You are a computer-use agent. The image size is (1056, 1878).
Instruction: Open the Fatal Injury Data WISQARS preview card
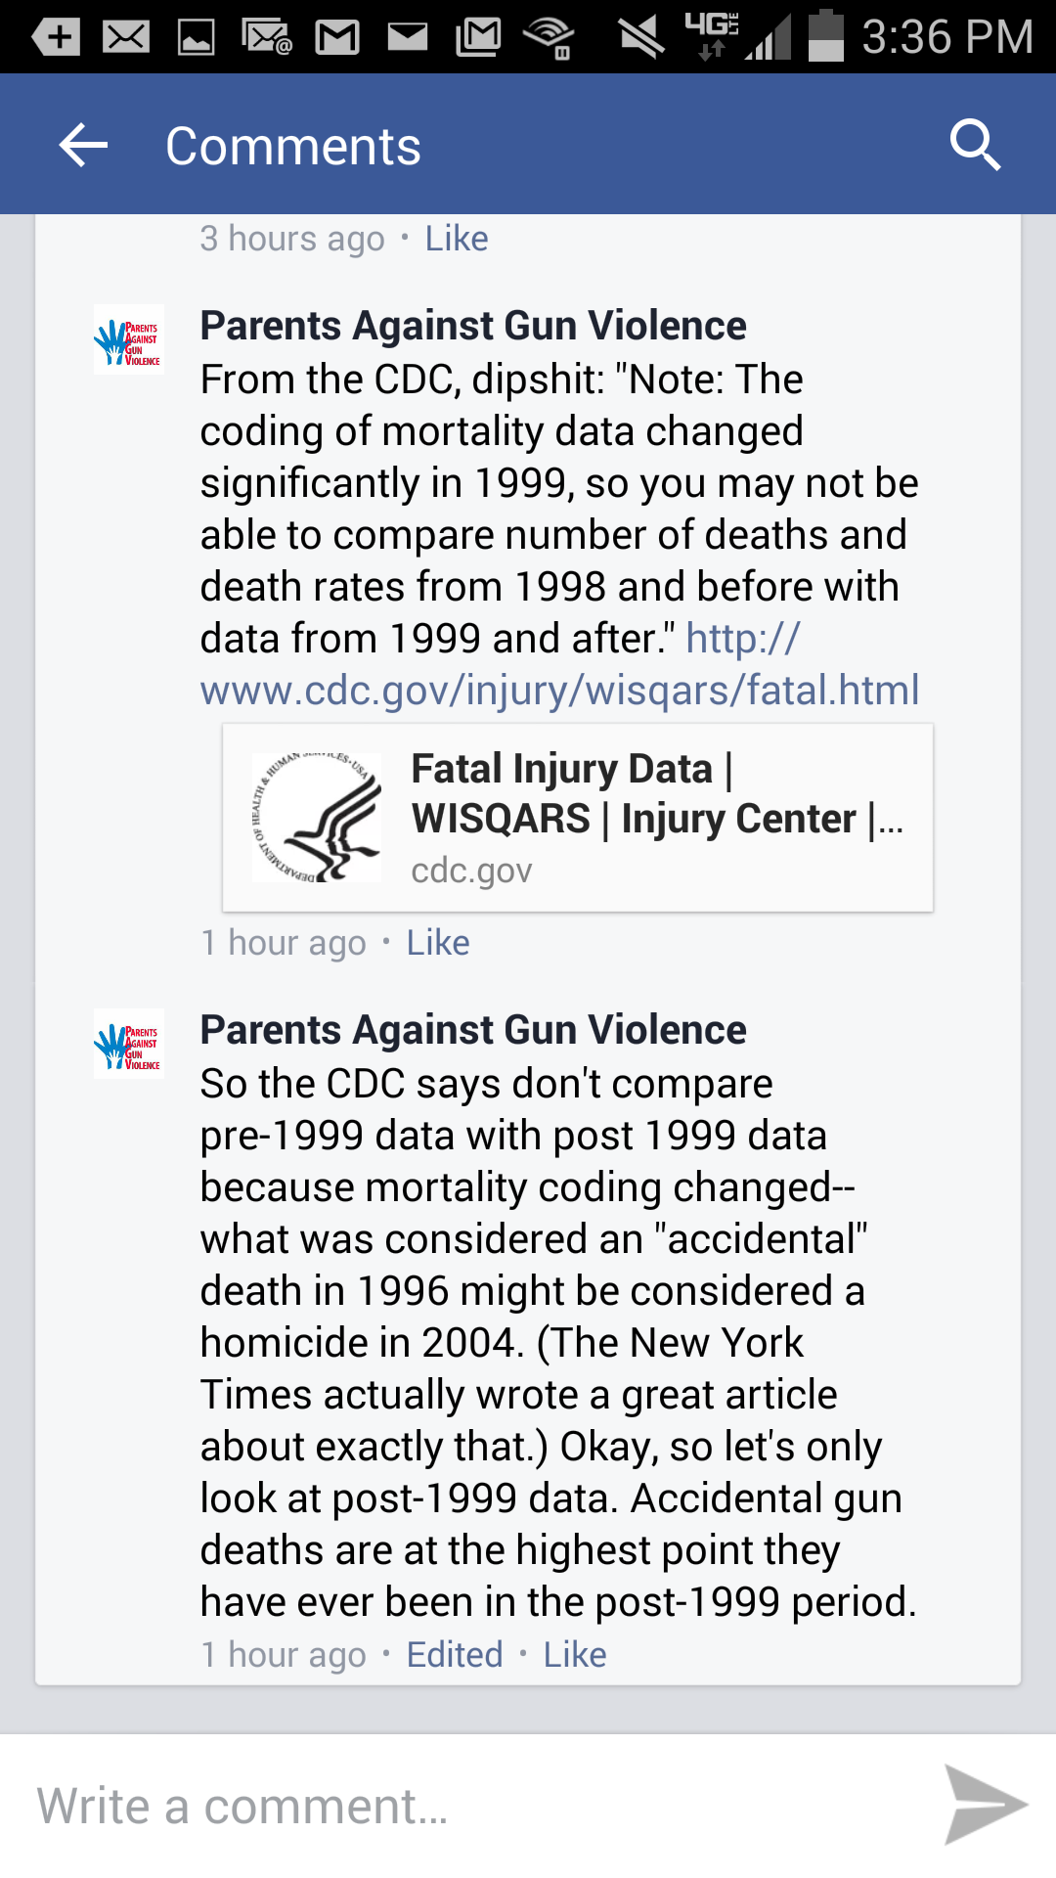coord(655,818)
